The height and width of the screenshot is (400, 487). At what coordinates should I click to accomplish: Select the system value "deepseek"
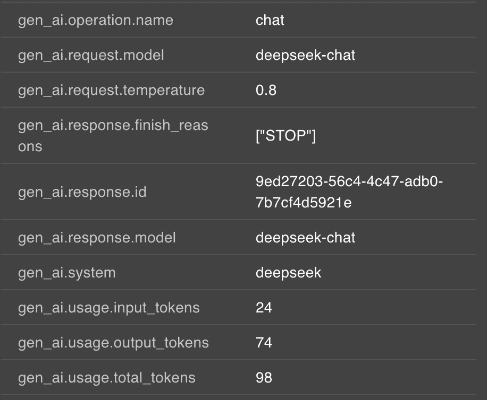288,273
